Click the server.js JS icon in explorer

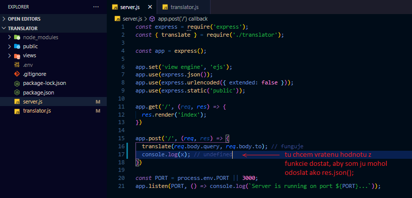click(x=17, y=102)
